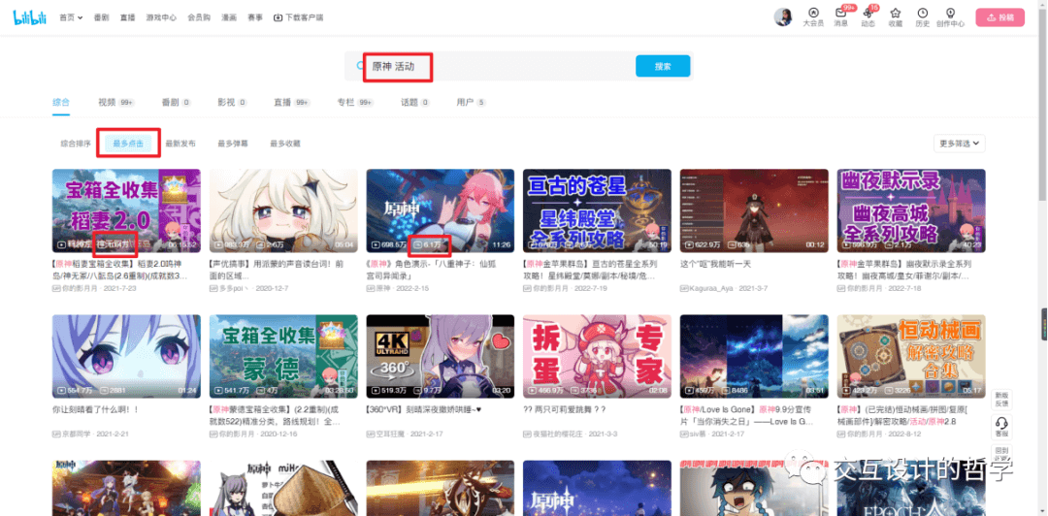Viewport: 1048px width, 516px height.
Task: Switch to the 视频 results tab
Action: [x=116, y=102]
